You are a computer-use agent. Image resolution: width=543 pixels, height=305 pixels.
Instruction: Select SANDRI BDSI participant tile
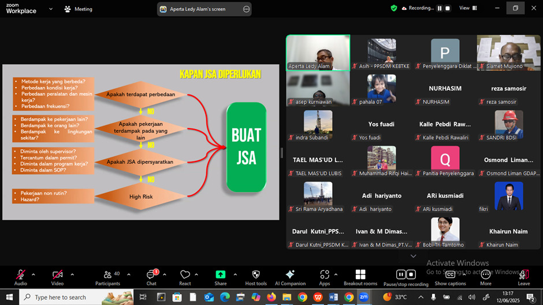coord(508,124)
